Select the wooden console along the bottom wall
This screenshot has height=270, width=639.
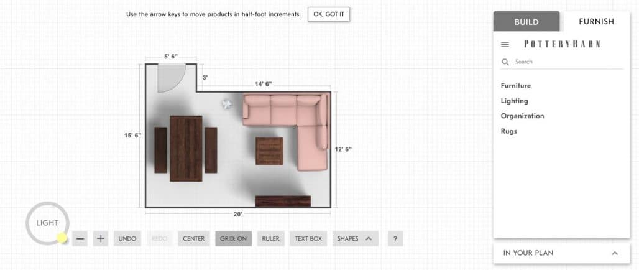click(283, 201)
